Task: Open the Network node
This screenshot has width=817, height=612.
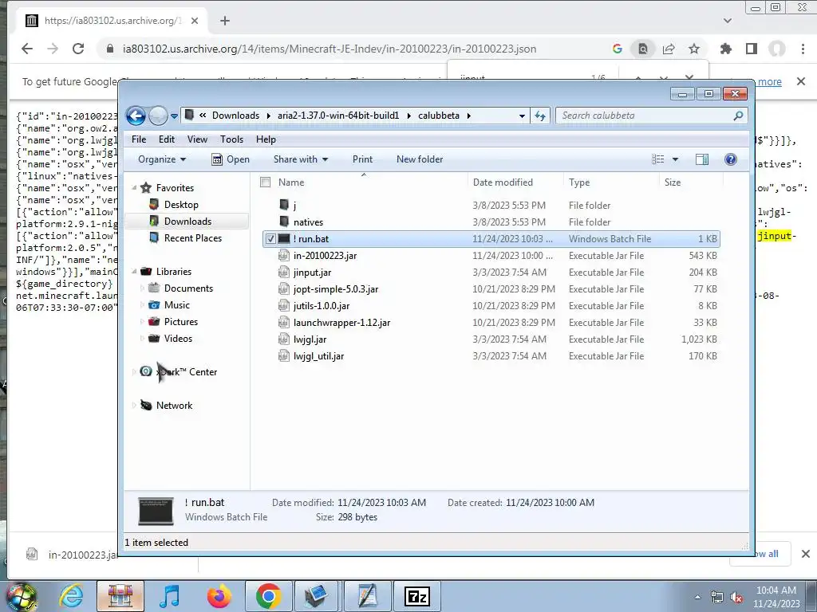Action: pyautogui.click(x=174, y=406)
